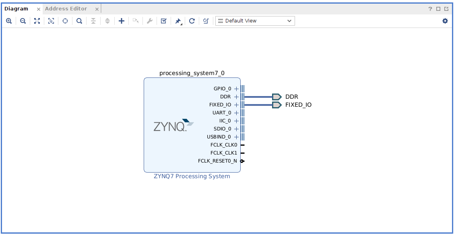The width and height of the screenshot is (454, 234).
Task: Click the Zoom Out magnifier icon
Action: [23, 21]
